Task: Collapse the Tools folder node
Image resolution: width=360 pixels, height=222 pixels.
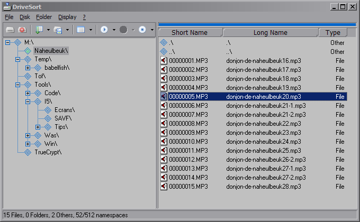Action: 18,85
